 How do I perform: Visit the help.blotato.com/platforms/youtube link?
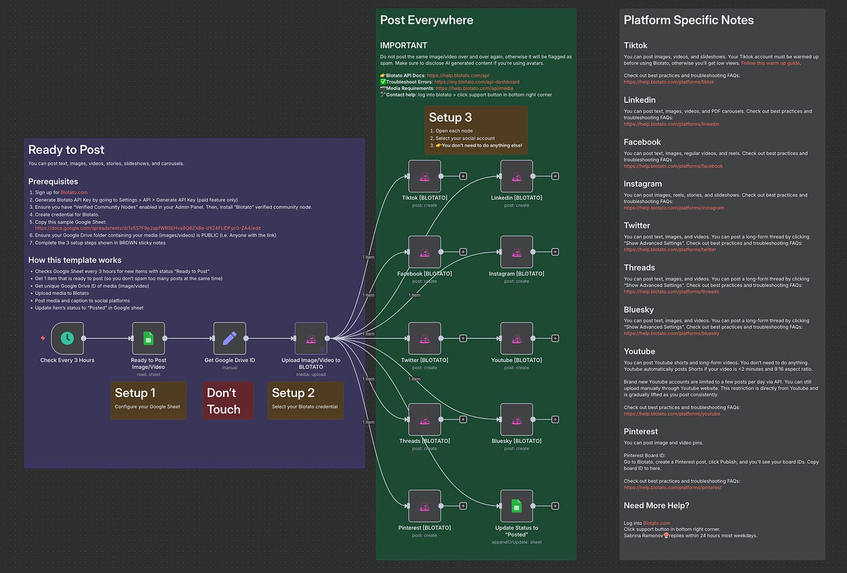[672, 414]
